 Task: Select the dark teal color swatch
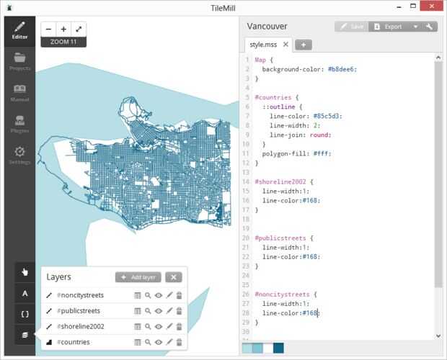tap(278, 348)
